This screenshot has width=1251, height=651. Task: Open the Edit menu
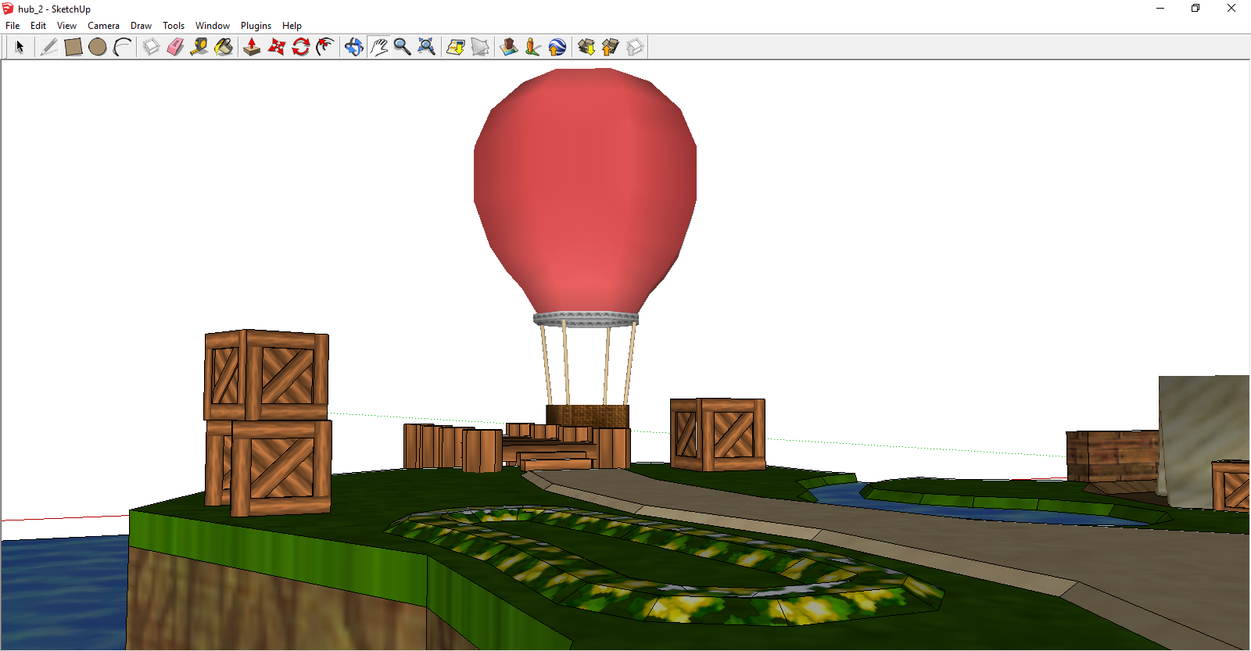tap(38, 26)
